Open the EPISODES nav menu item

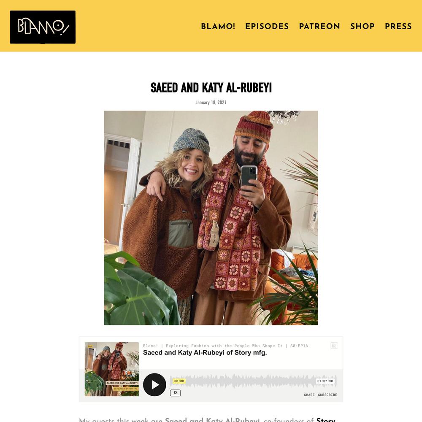click(267, 26)
